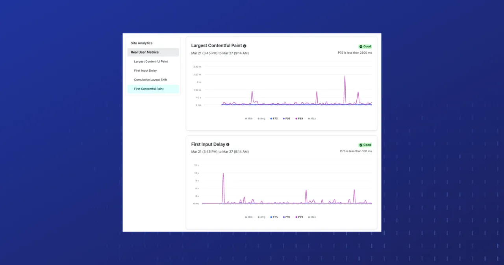The width and height of the screenshot is (504, 265).
Task: Click the P75 color dot in First Input Delay legend
Action: coord(271,217)
